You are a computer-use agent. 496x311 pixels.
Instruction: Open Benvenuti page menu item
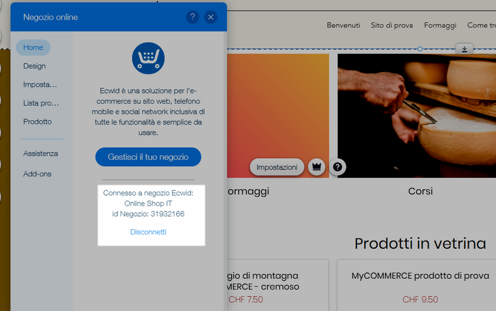coord(343,25)
